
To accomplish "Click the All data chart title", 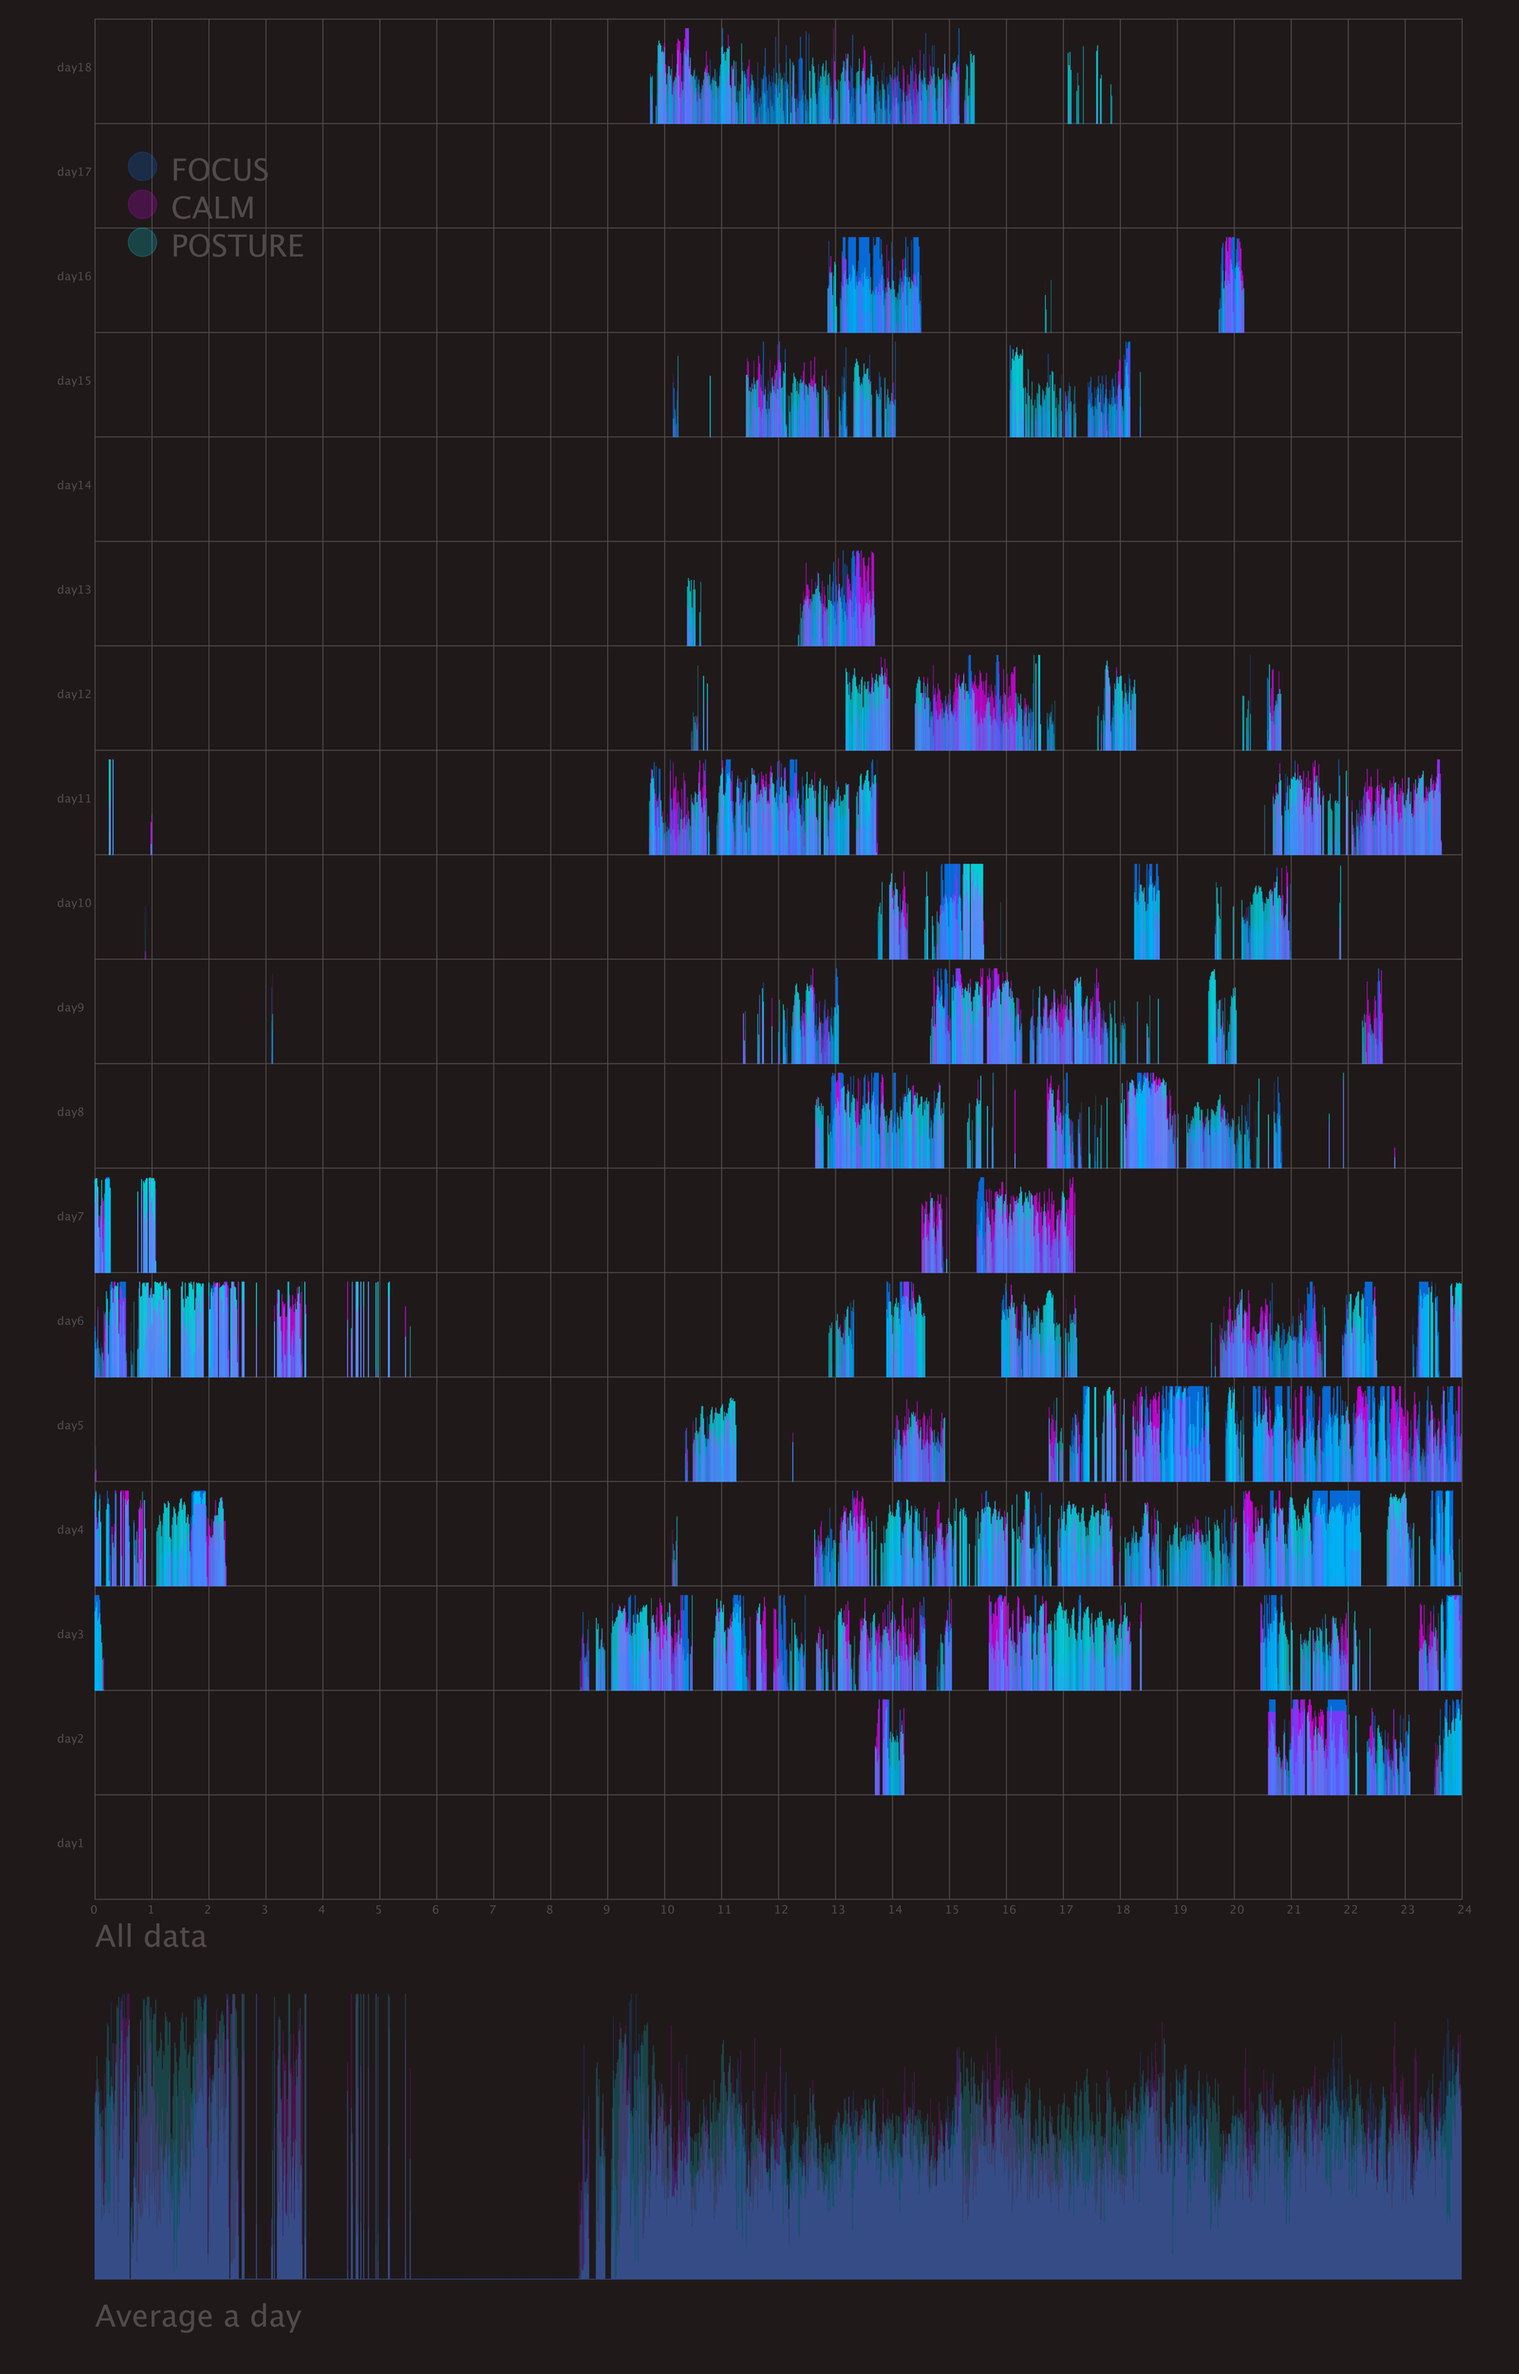I will 151,1936.
